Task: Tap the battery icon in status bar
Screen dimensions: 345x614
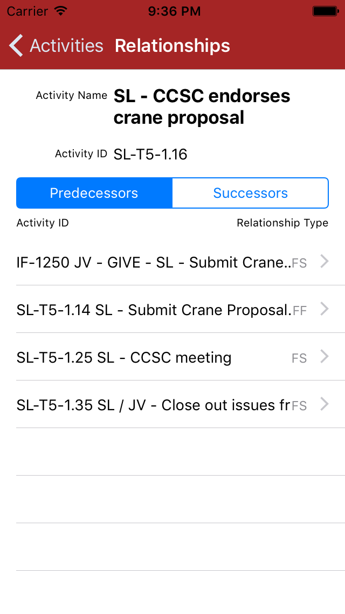Action: tap(326, 11)
